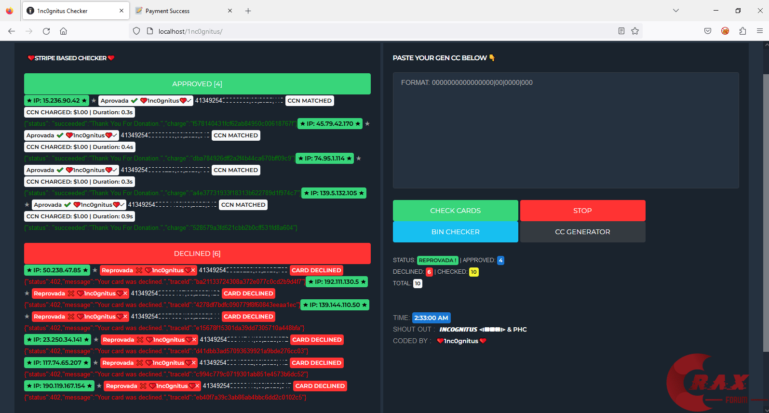Click the Firefox logo icon in the tab bar
Viewport: 769px width, 413px height.
(10, 11)
